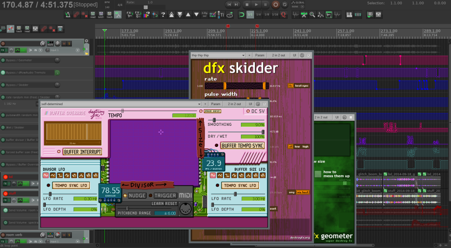Open the zoom magnifier toolbar icon
The width and height of the screenshot is (451, 248).
312,15
